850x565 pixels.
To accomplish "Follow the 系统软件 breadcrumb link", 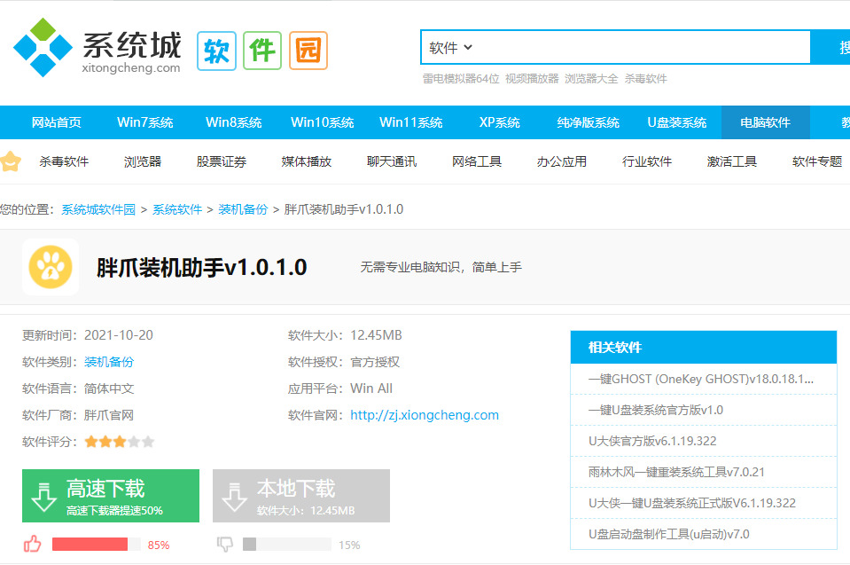I will pos(177,210).
